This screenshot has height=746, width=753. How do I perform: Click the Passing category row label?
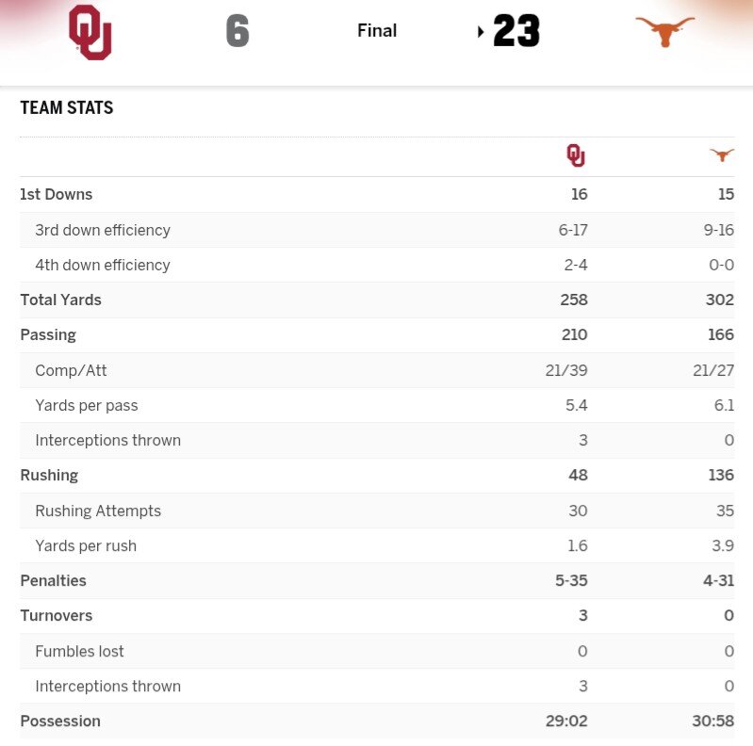pyautogui.click(x=48, y=334)
